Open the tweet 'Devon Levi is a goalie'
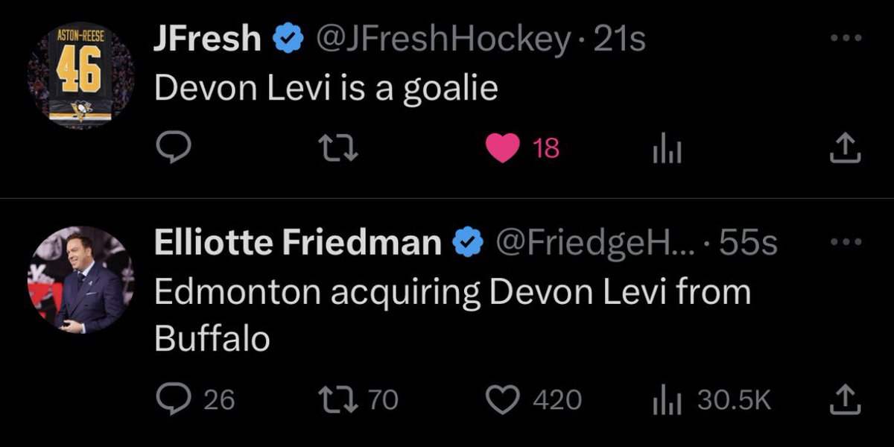Viewport: 894px width, 447px height. tap(326, 90)
